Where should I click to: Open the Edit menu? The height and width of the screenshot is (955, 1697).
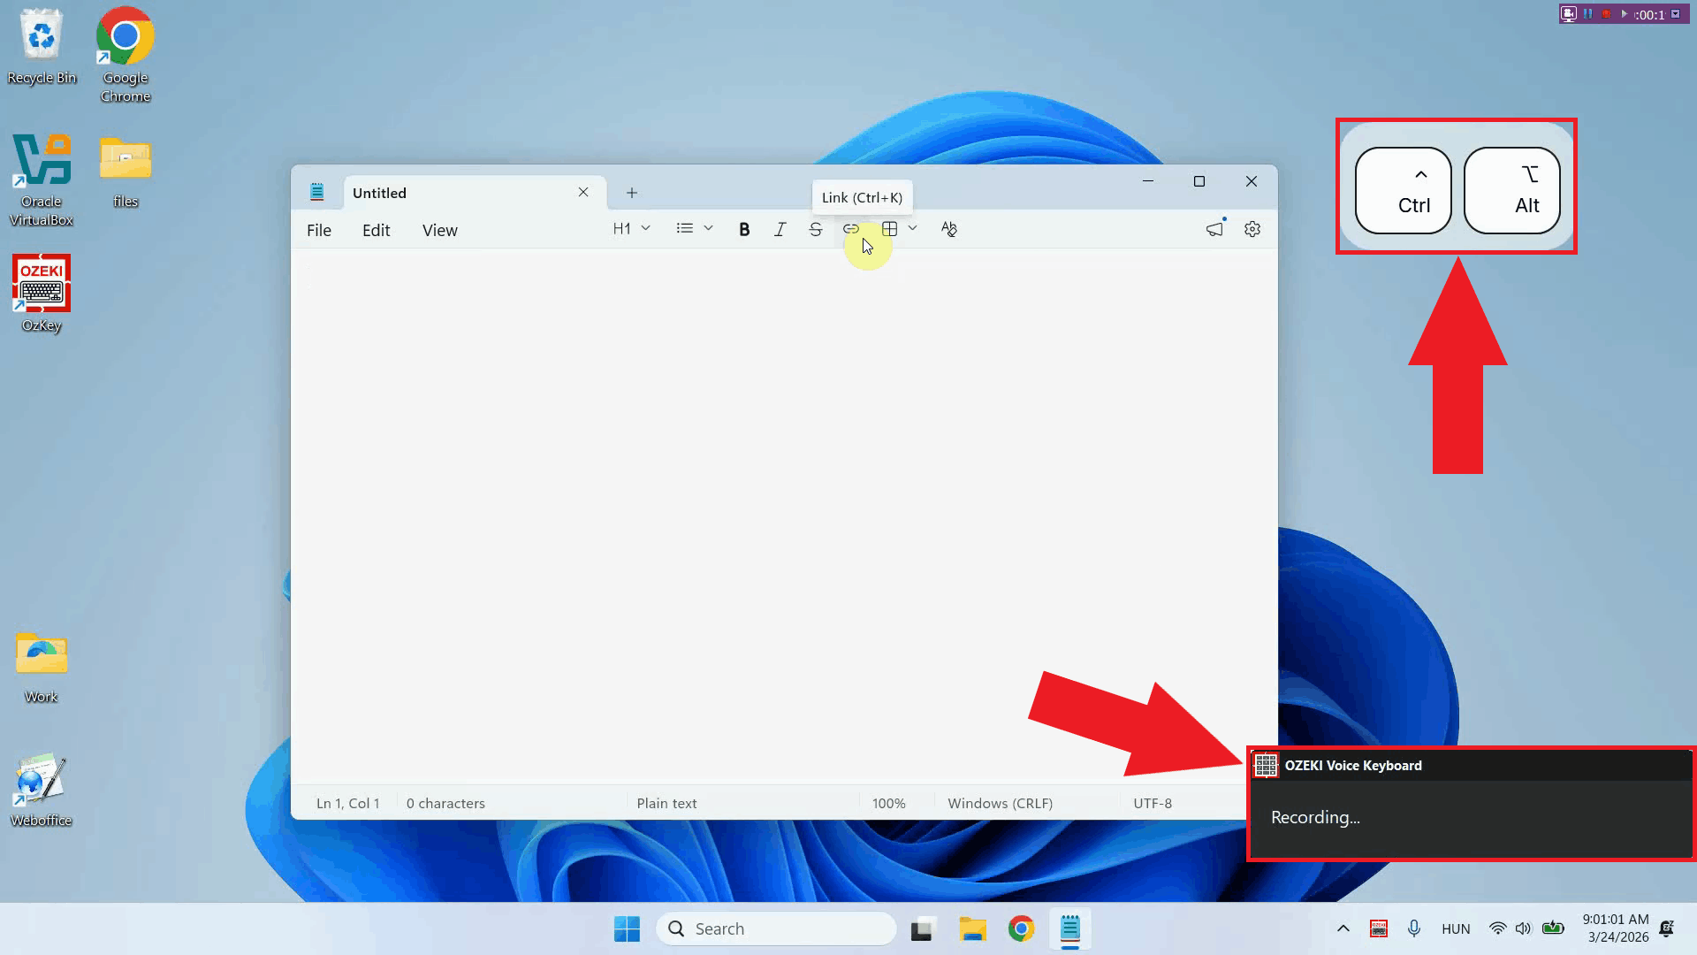[376, 230]
